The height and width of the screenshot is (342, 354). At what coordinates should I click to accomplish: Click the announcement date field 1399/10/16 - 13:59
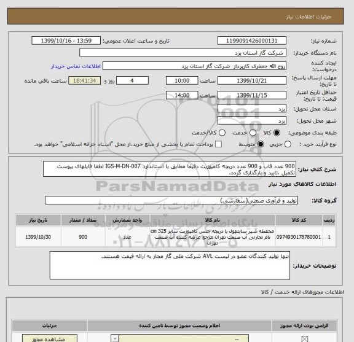point(66,41)
